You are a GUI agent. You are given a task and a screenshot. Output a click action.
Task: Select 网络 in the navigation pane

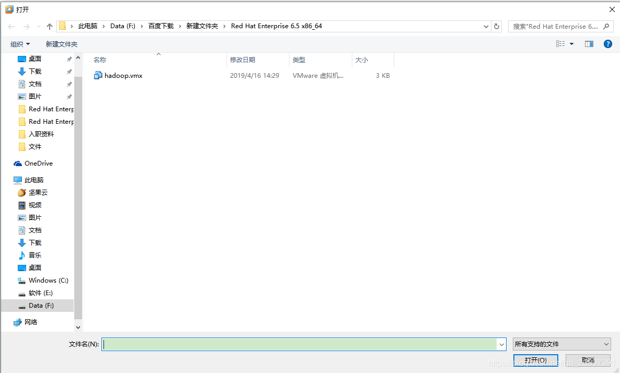[31, 322]
